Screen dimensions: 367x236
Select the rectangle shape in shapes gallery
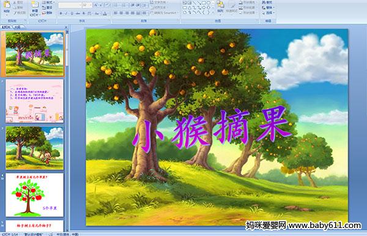coord(204,3)
